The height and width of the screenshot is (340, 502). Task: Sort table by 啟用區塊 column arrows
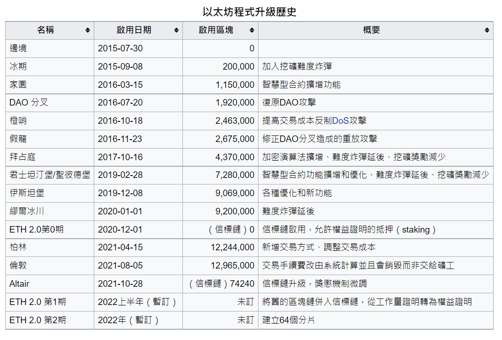click(x=251, y=30)
